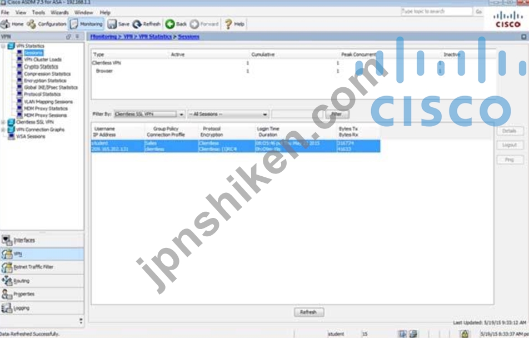Click the Forward arrow icon
The height and width of the screenshot is (338, 529).
194,24
